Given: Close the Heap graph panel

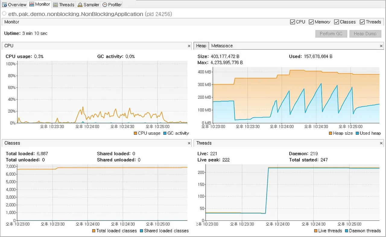Looking at the screenshot, I should point(381,46).
